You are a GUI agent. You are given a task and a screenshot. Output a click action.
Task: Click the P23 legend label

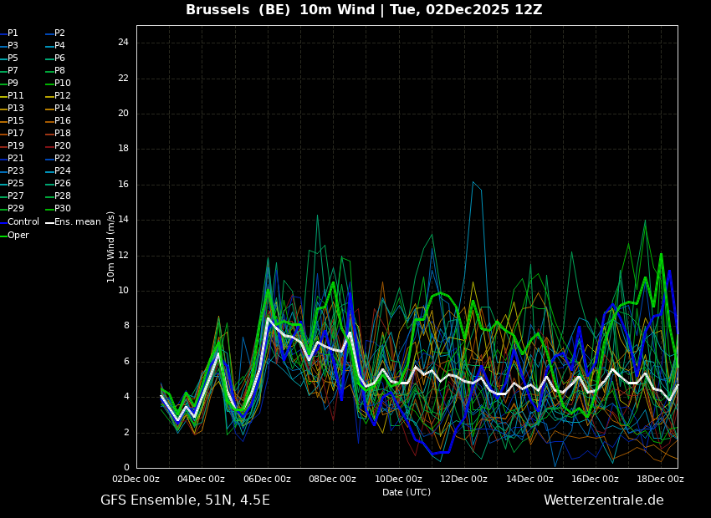(15, 170)
